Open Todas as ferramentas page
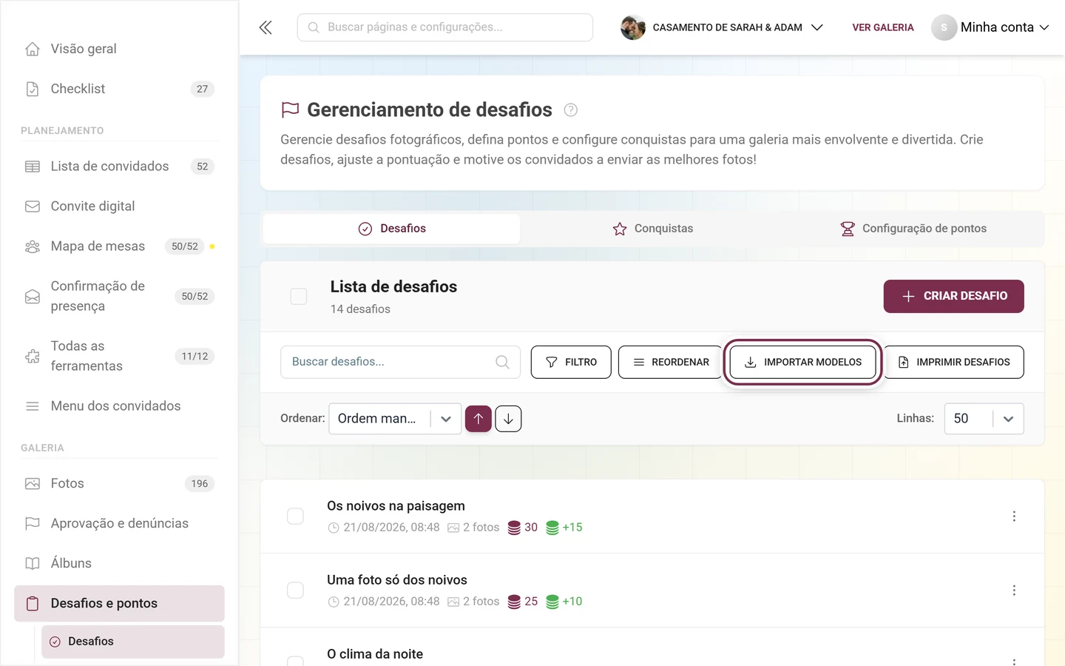 tap(119, 356)
